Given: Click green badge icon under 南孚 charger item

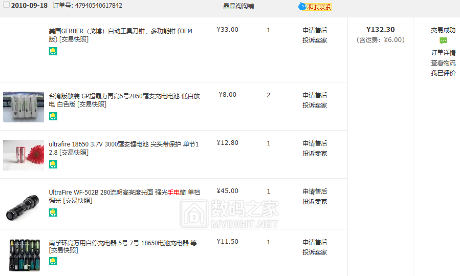Looking at the screenshot, I should coord(53,261).
